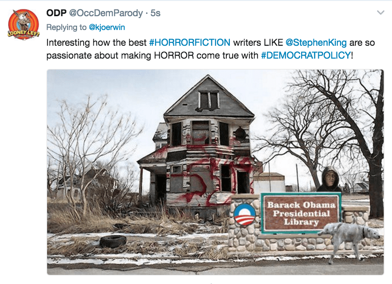Open the 5s tweet timestamp

(155, 13)
